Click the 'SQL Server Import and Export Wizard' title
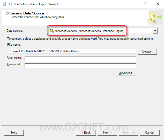Image resolution: width=164 pixels, height=140 pixels. (x=33, y=4)
